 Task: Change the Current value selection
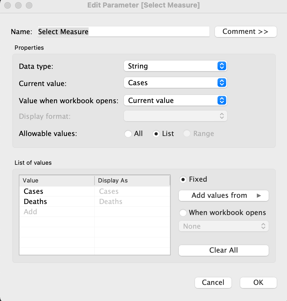point(175,83)
